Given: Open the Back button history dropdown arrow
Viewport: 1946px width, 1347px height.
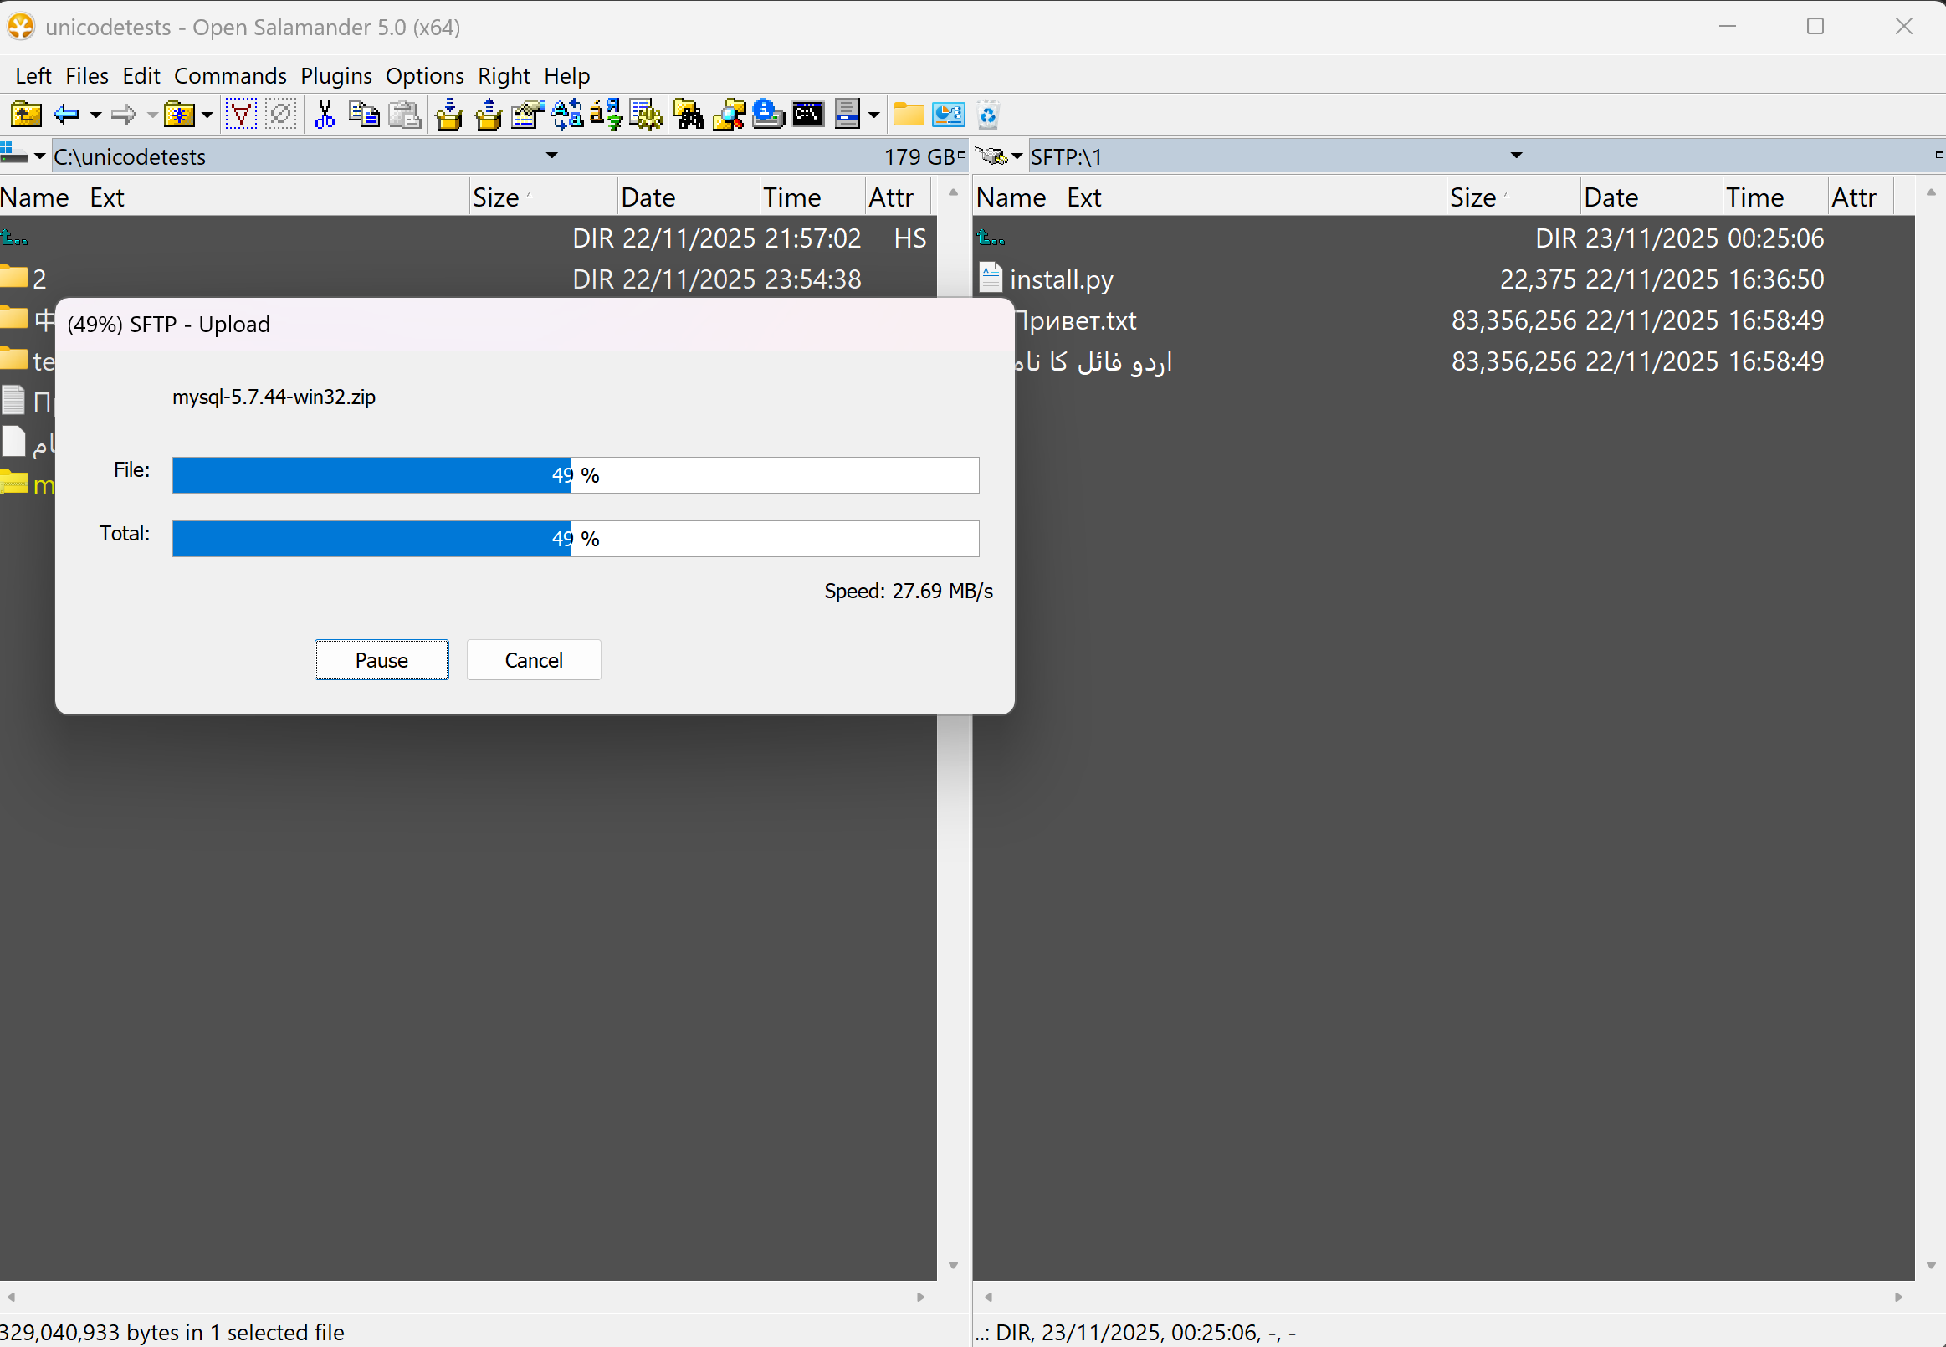Looking at the screenshot, I should point(95,115).
